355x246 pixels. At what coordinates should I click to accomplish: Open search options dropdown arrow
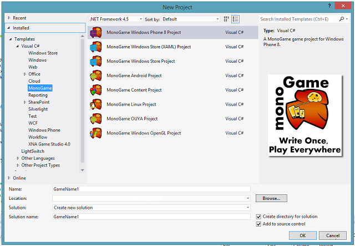coord(347,19)
